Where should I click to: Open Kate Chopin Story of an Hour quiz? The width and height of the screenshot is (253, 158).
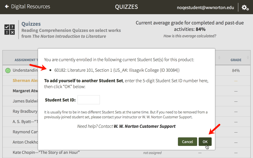46,152
